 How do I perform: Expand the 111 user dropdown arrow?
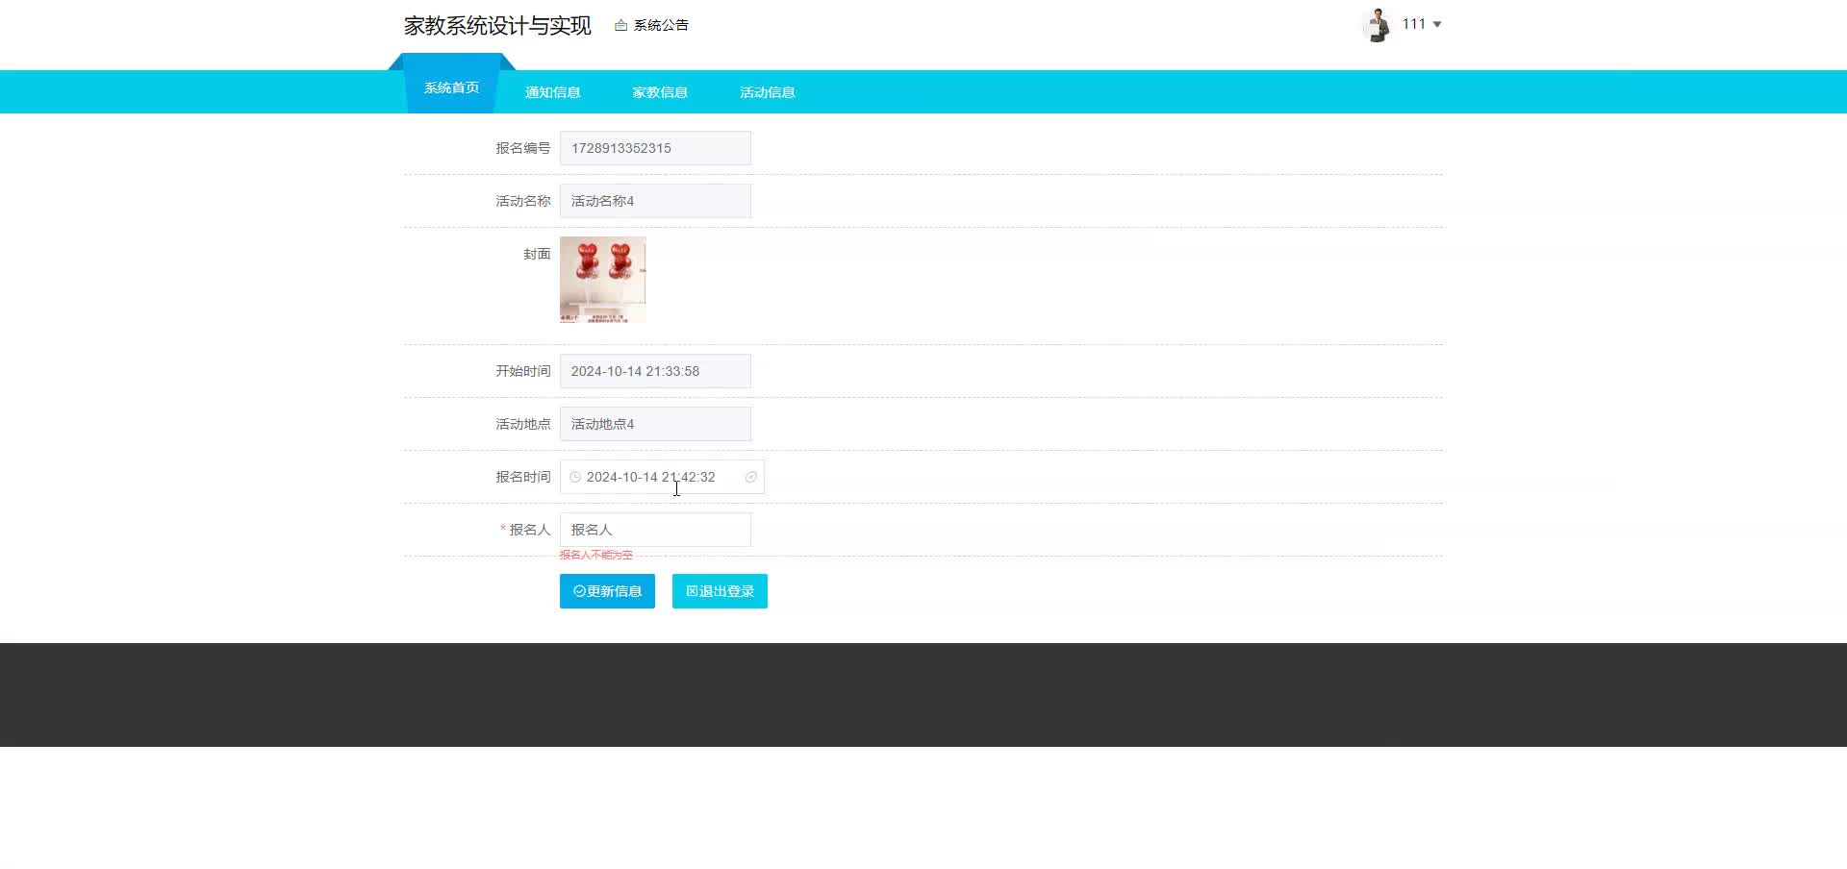pyautogui.click(x=1437, y=25)
